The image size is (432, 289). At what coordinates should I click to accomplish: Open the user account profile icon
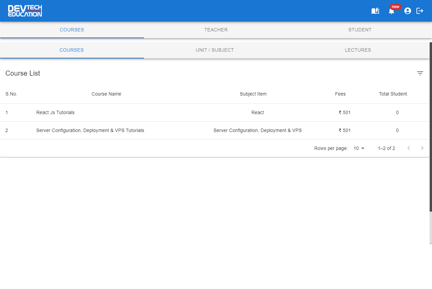(408, 11)
